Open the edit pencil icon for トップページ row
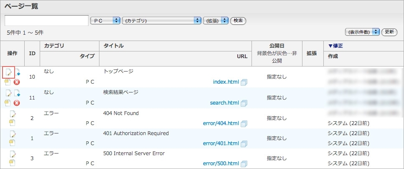Viewport: 404px width, 169px height. click(8, 72)
